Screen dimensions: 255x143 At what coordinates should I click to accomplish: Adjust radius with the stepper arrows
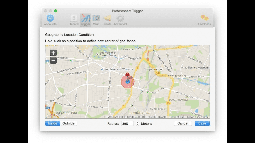[x=137, y=123]
